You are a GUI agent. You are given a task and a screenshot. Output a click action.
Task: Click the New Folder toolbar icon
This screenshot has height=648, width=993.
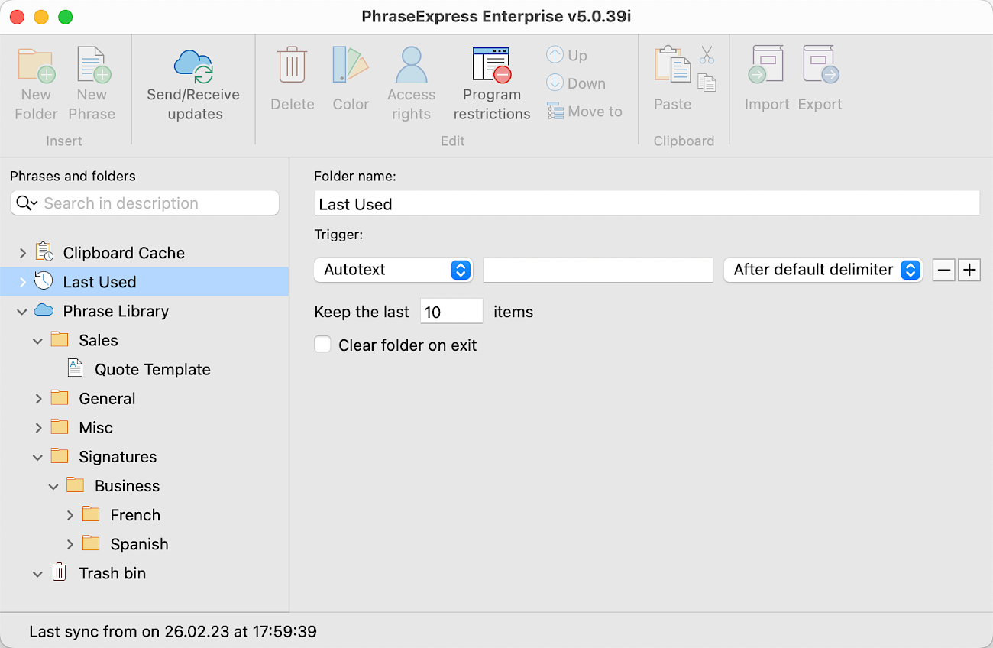[36, 66]
